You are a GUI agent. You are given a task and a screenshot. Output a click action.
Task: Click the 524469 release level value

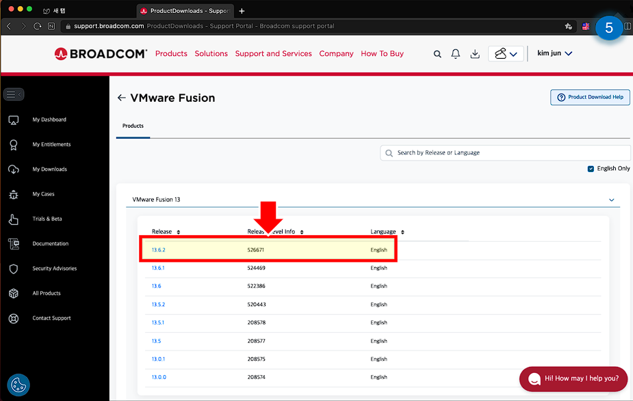point(257,268)
